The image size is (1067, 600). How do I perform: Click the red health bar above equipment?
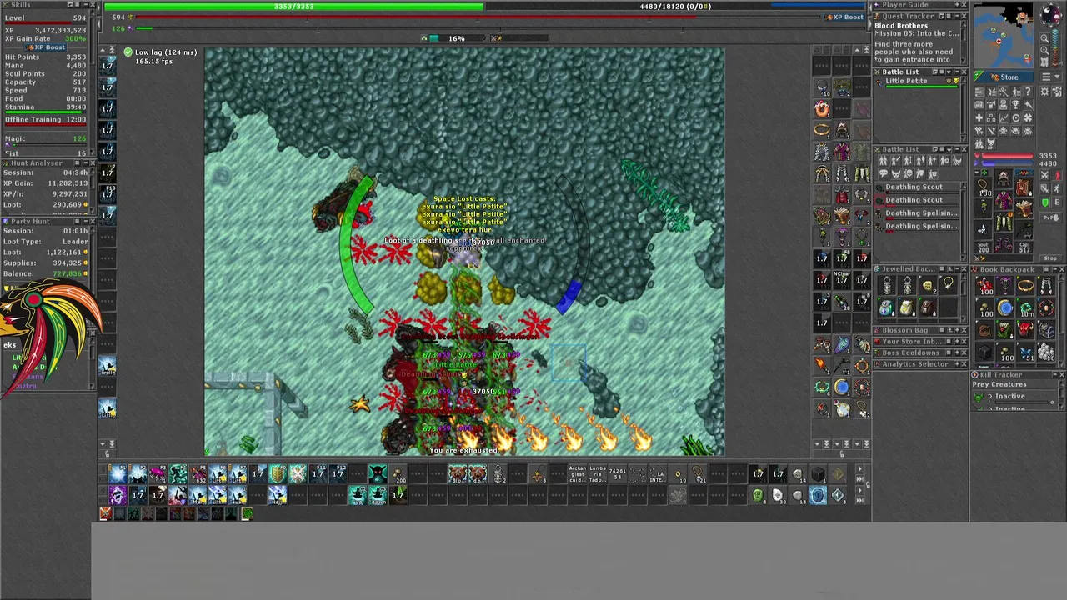[x=1007, y=156]
